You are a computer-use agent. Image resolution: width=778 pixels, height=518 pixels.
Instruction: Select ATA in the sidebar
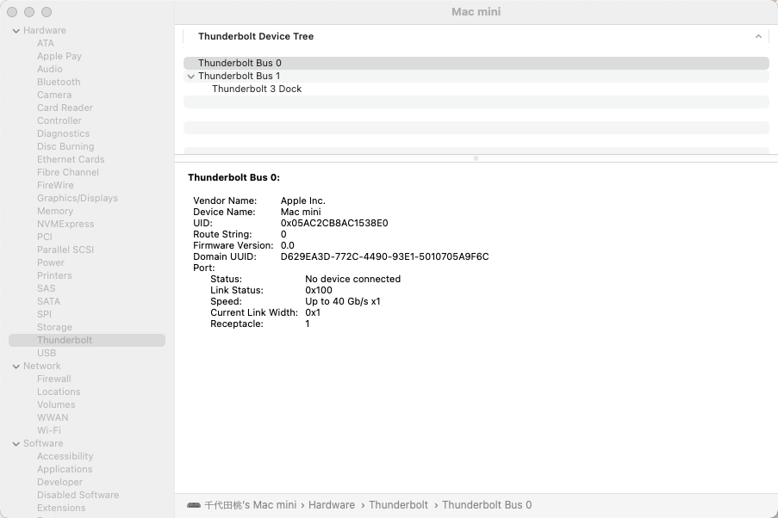pyautogui.click(x=45, y=43)
